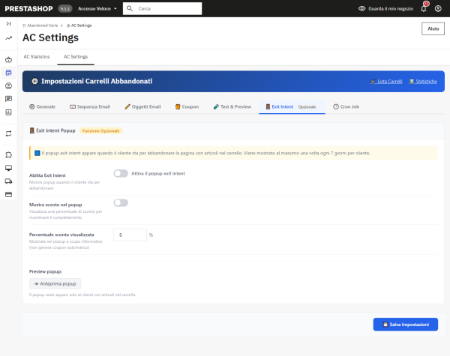450x356 pixels.
Task: Open the customer service chat icon in sidebar
Action: [x=8, y=99]
